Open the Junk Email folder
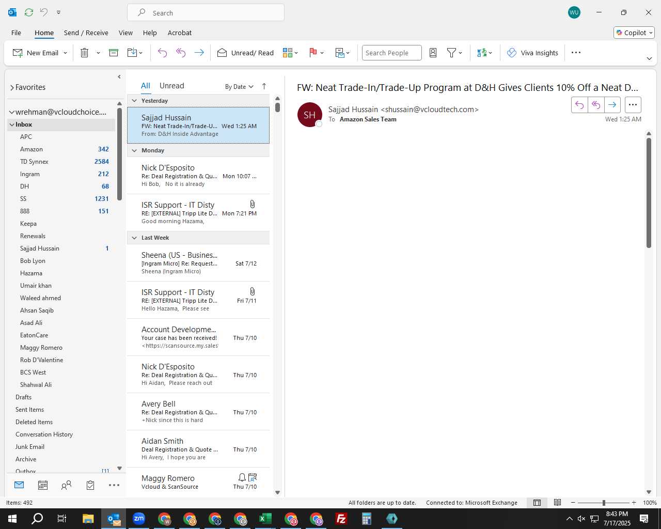 coord(30,447)
